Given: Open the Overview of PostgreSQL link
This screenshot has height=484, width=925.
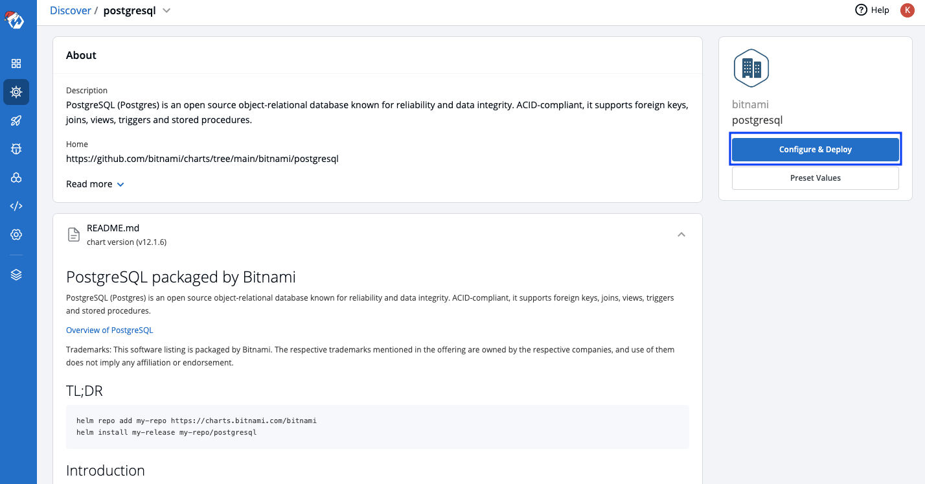Looking at the screenshot, I should tap(109, 330).
